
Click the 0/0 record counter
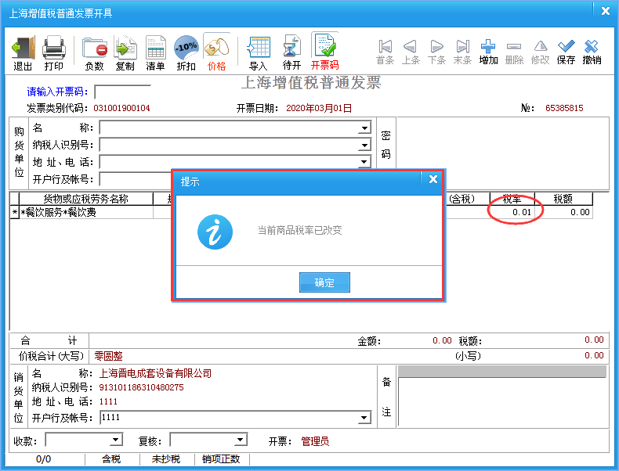click(x=43, y=459)
